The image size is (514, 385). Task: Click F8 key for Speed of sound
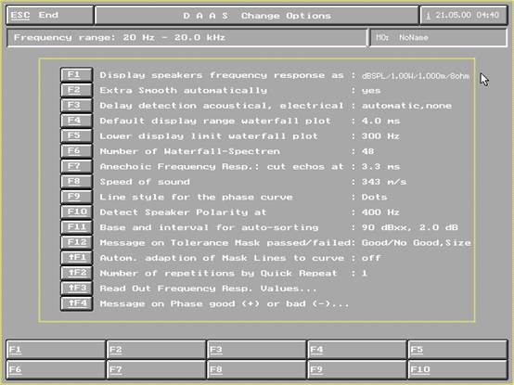76,182
